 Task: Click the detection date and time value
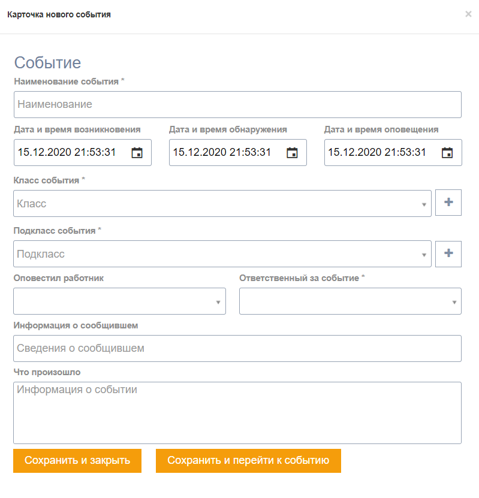pyautogui.click(x=222, y=152)
